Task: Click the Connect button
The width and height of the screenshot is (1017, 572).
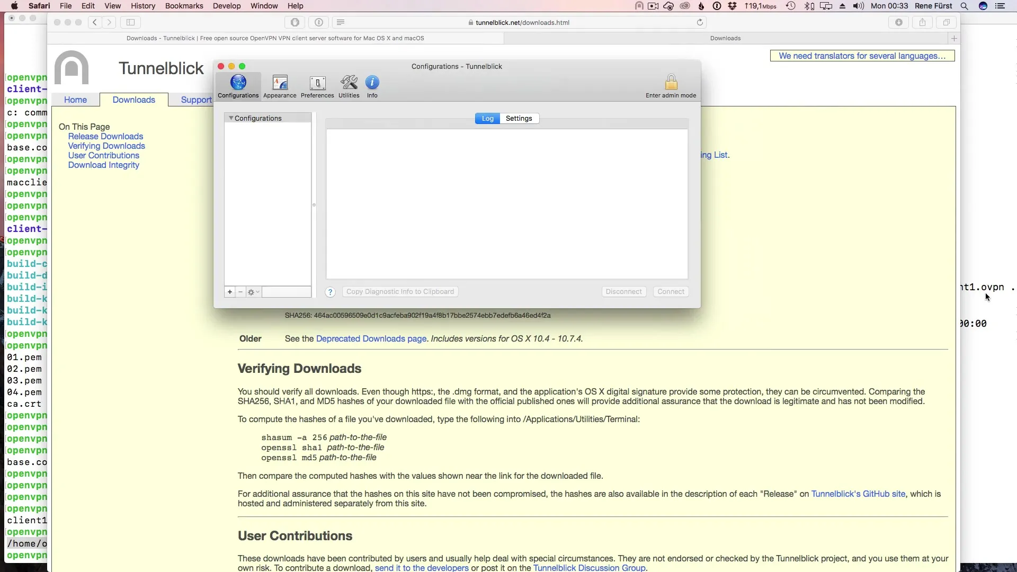Action: [x=671, y=292]
